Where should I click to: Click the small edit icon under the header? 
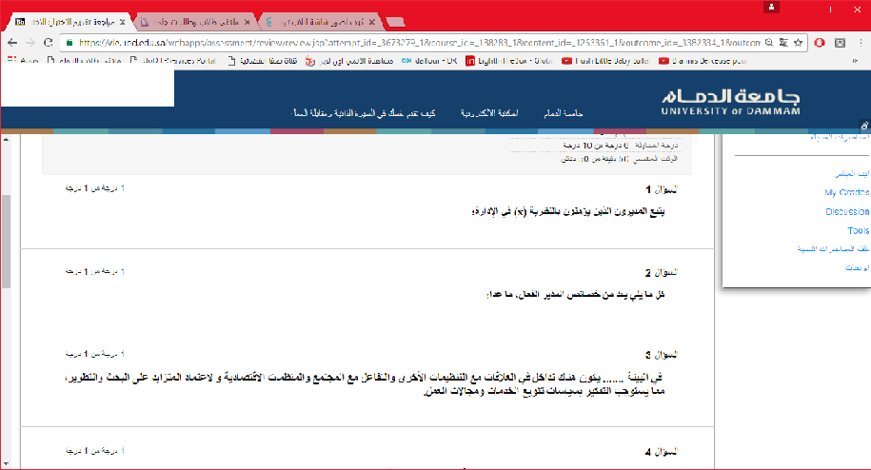click(865, 127)
